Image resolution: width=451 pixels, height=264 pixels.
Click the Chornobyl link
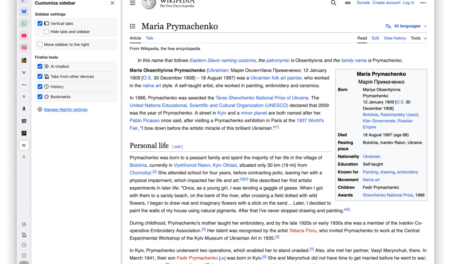pos(140,173)
